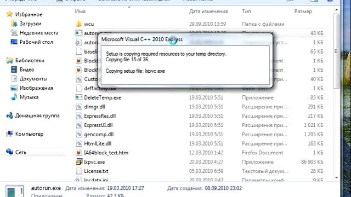Select the gencomp.dll file name
The image size is (351, 197).
[99, 134]
